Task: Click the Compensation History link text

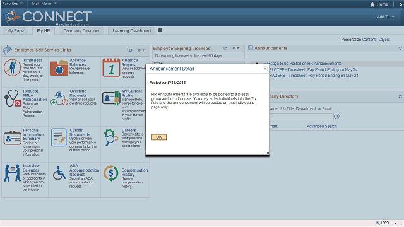Action: pos(134,172)
